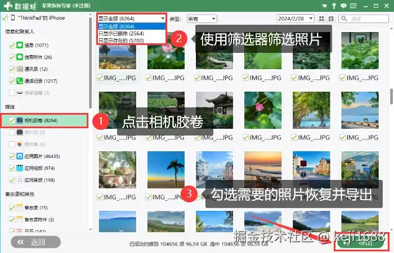
Task: Open the 类型 所有 dropdown
Action: 202,19
